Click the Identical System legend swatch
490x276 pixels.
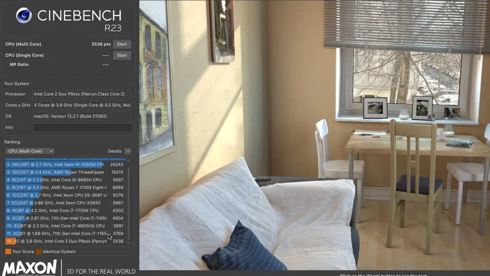[x=39, y=251]
